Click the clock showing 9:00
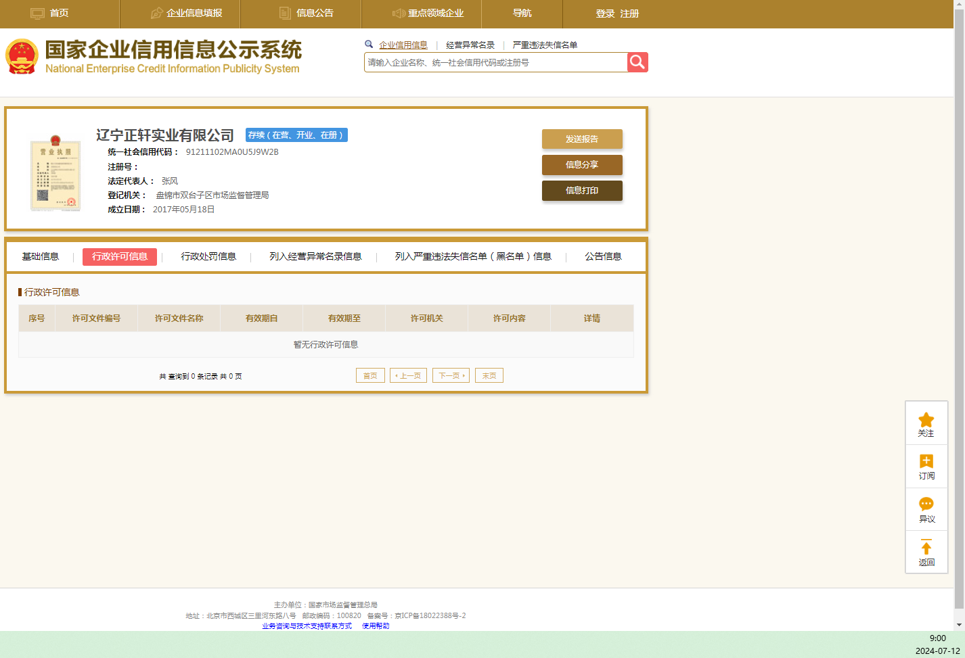This screenshot has height=658, width=965. 938,638
